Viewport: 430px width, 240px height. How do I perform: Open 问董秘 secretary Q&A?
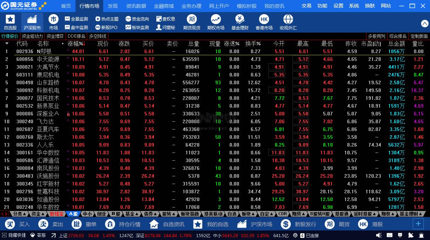click(166, 27)
